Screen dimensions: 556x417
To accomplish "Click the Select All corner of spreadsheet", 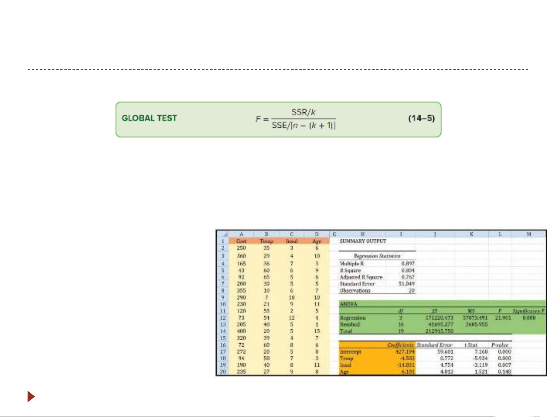I will click(222, 234).
